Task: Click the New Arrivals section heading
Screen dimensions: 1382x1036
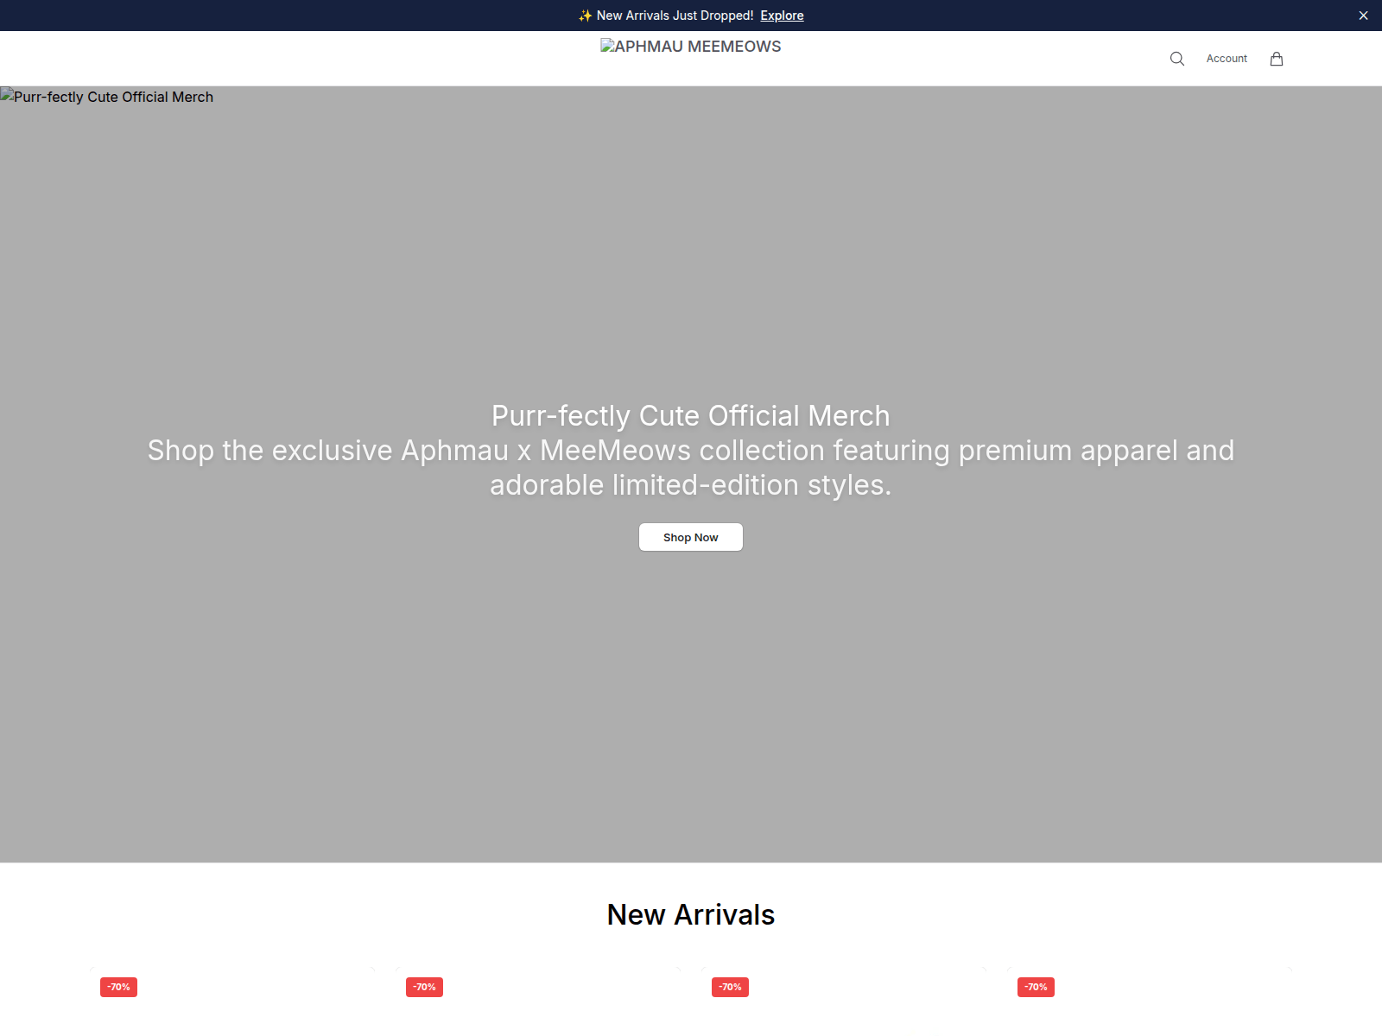Action: 691,915
